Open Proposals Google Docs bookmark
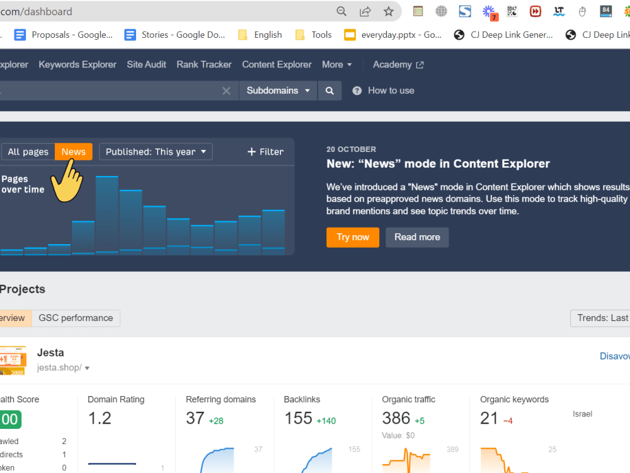Image resolution: width=630 pixels, height=473 pixels. (x=64, y=35)
